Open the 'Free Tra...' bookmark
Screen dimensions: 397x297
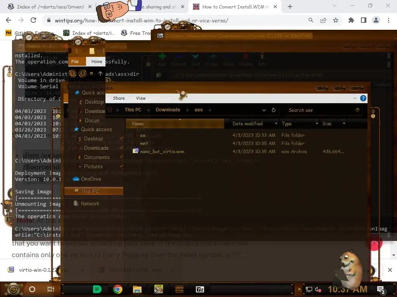coord(136,33)
